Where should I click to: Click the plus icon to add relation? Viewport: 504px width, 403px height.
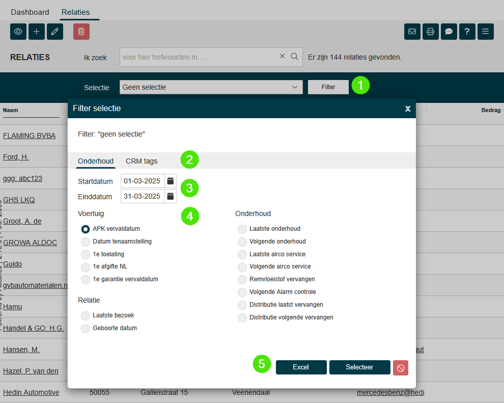coord(37,32)
